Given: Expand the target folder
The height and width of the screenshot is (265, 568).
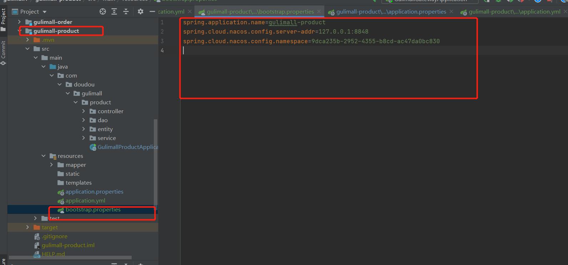Looking at the screenshot, I should coord(27,227).
